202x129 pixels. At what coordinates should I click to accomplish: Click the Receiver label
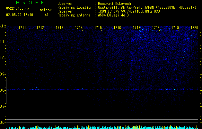tap(65, 11)
